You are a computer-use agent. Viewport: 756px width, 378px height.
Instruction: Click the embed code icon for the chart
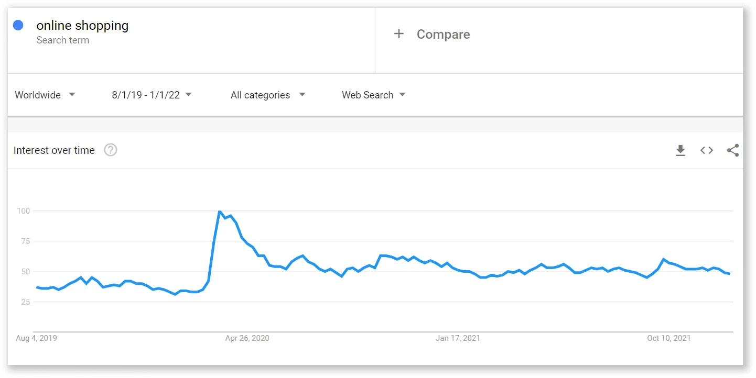click(707, 150)
